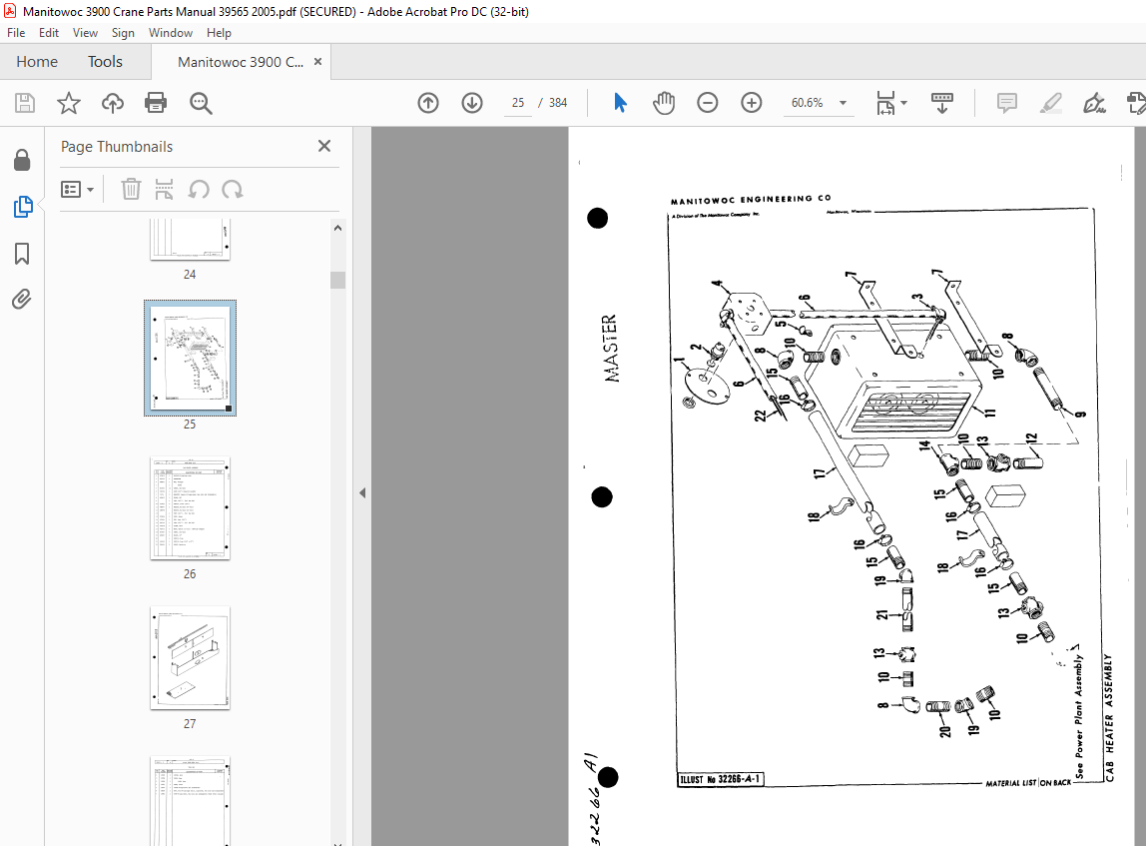Screen dimensions: 1146x846
Task: Click the thumbnails panel scrollbar handle
Action: (x=337, y=280)
